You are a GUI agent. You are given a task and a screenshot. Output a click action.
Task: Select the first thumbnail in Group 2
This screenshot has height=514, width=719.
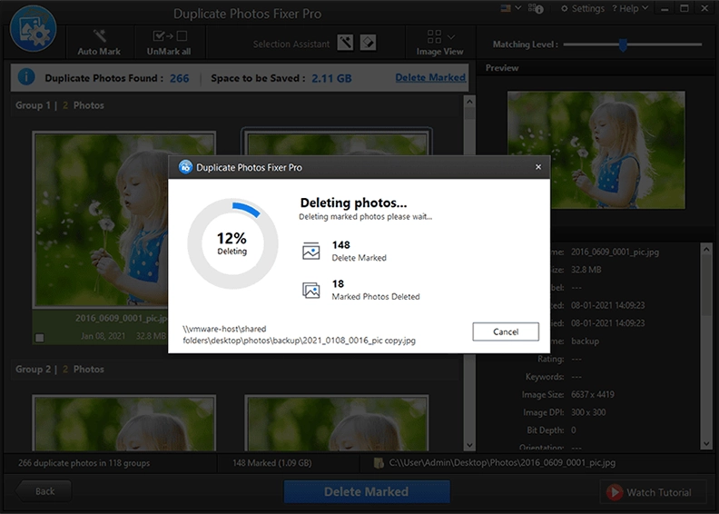[x=123, y=423]
